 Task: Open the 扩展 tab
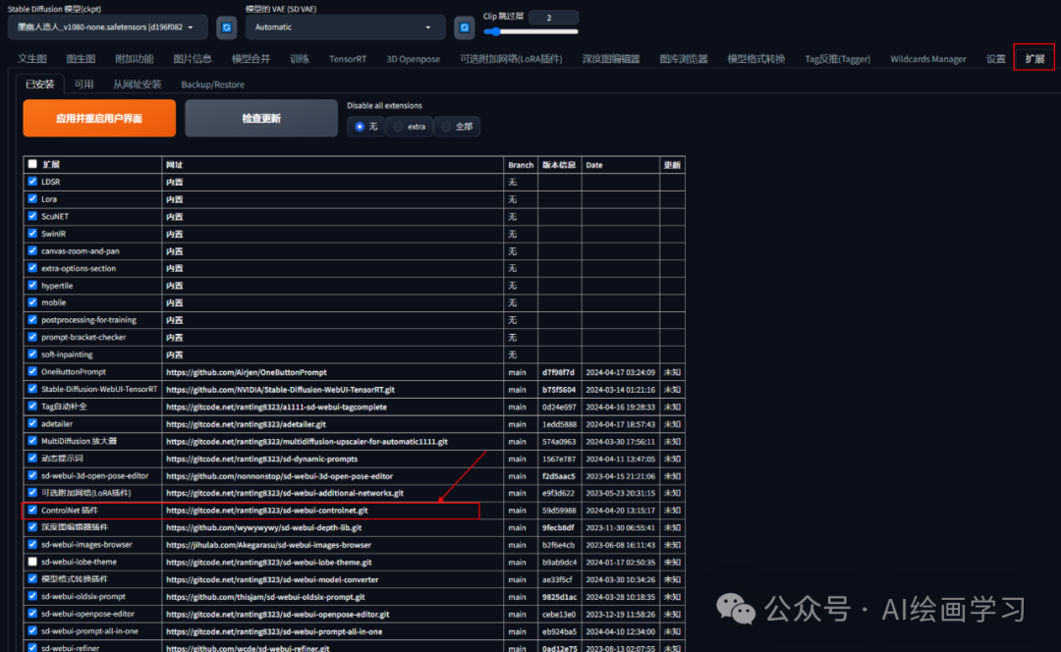point(1034,59)
